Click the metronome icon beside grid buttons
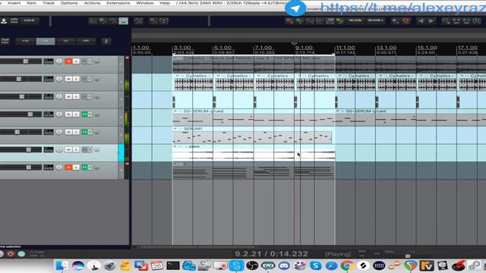This screenshot has height=273, width=486. [x=106, y=41]
